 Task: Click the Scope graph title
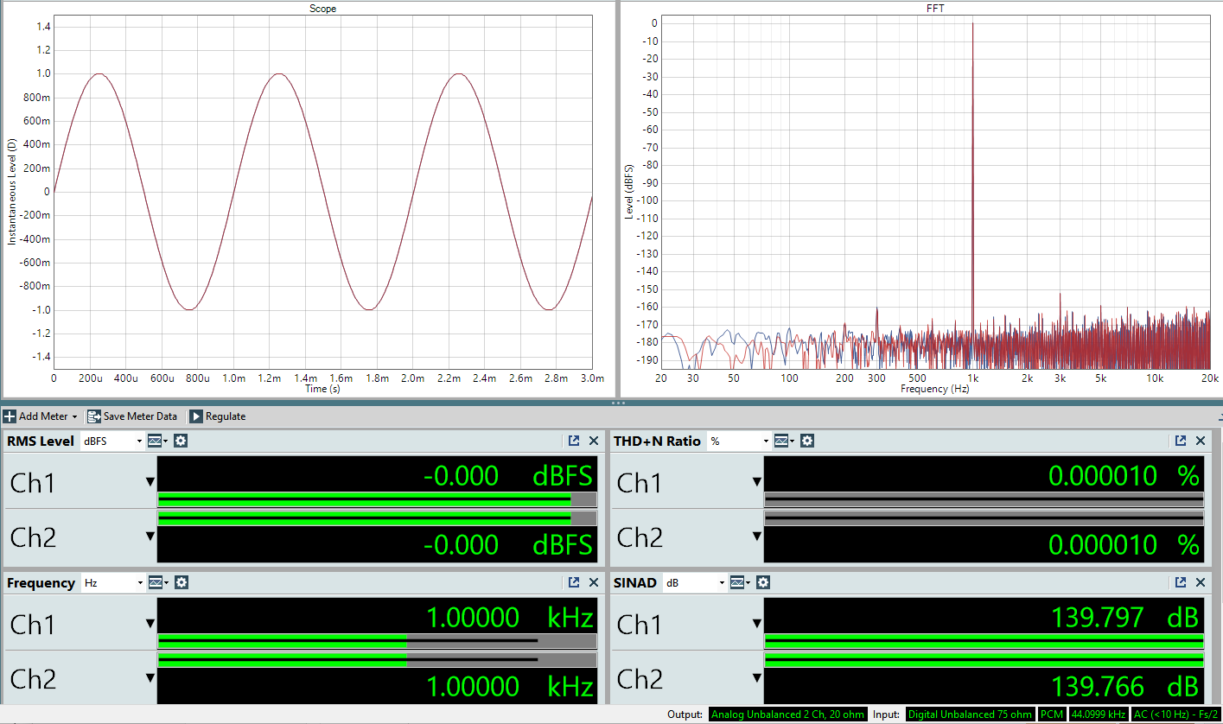(323, 9)
